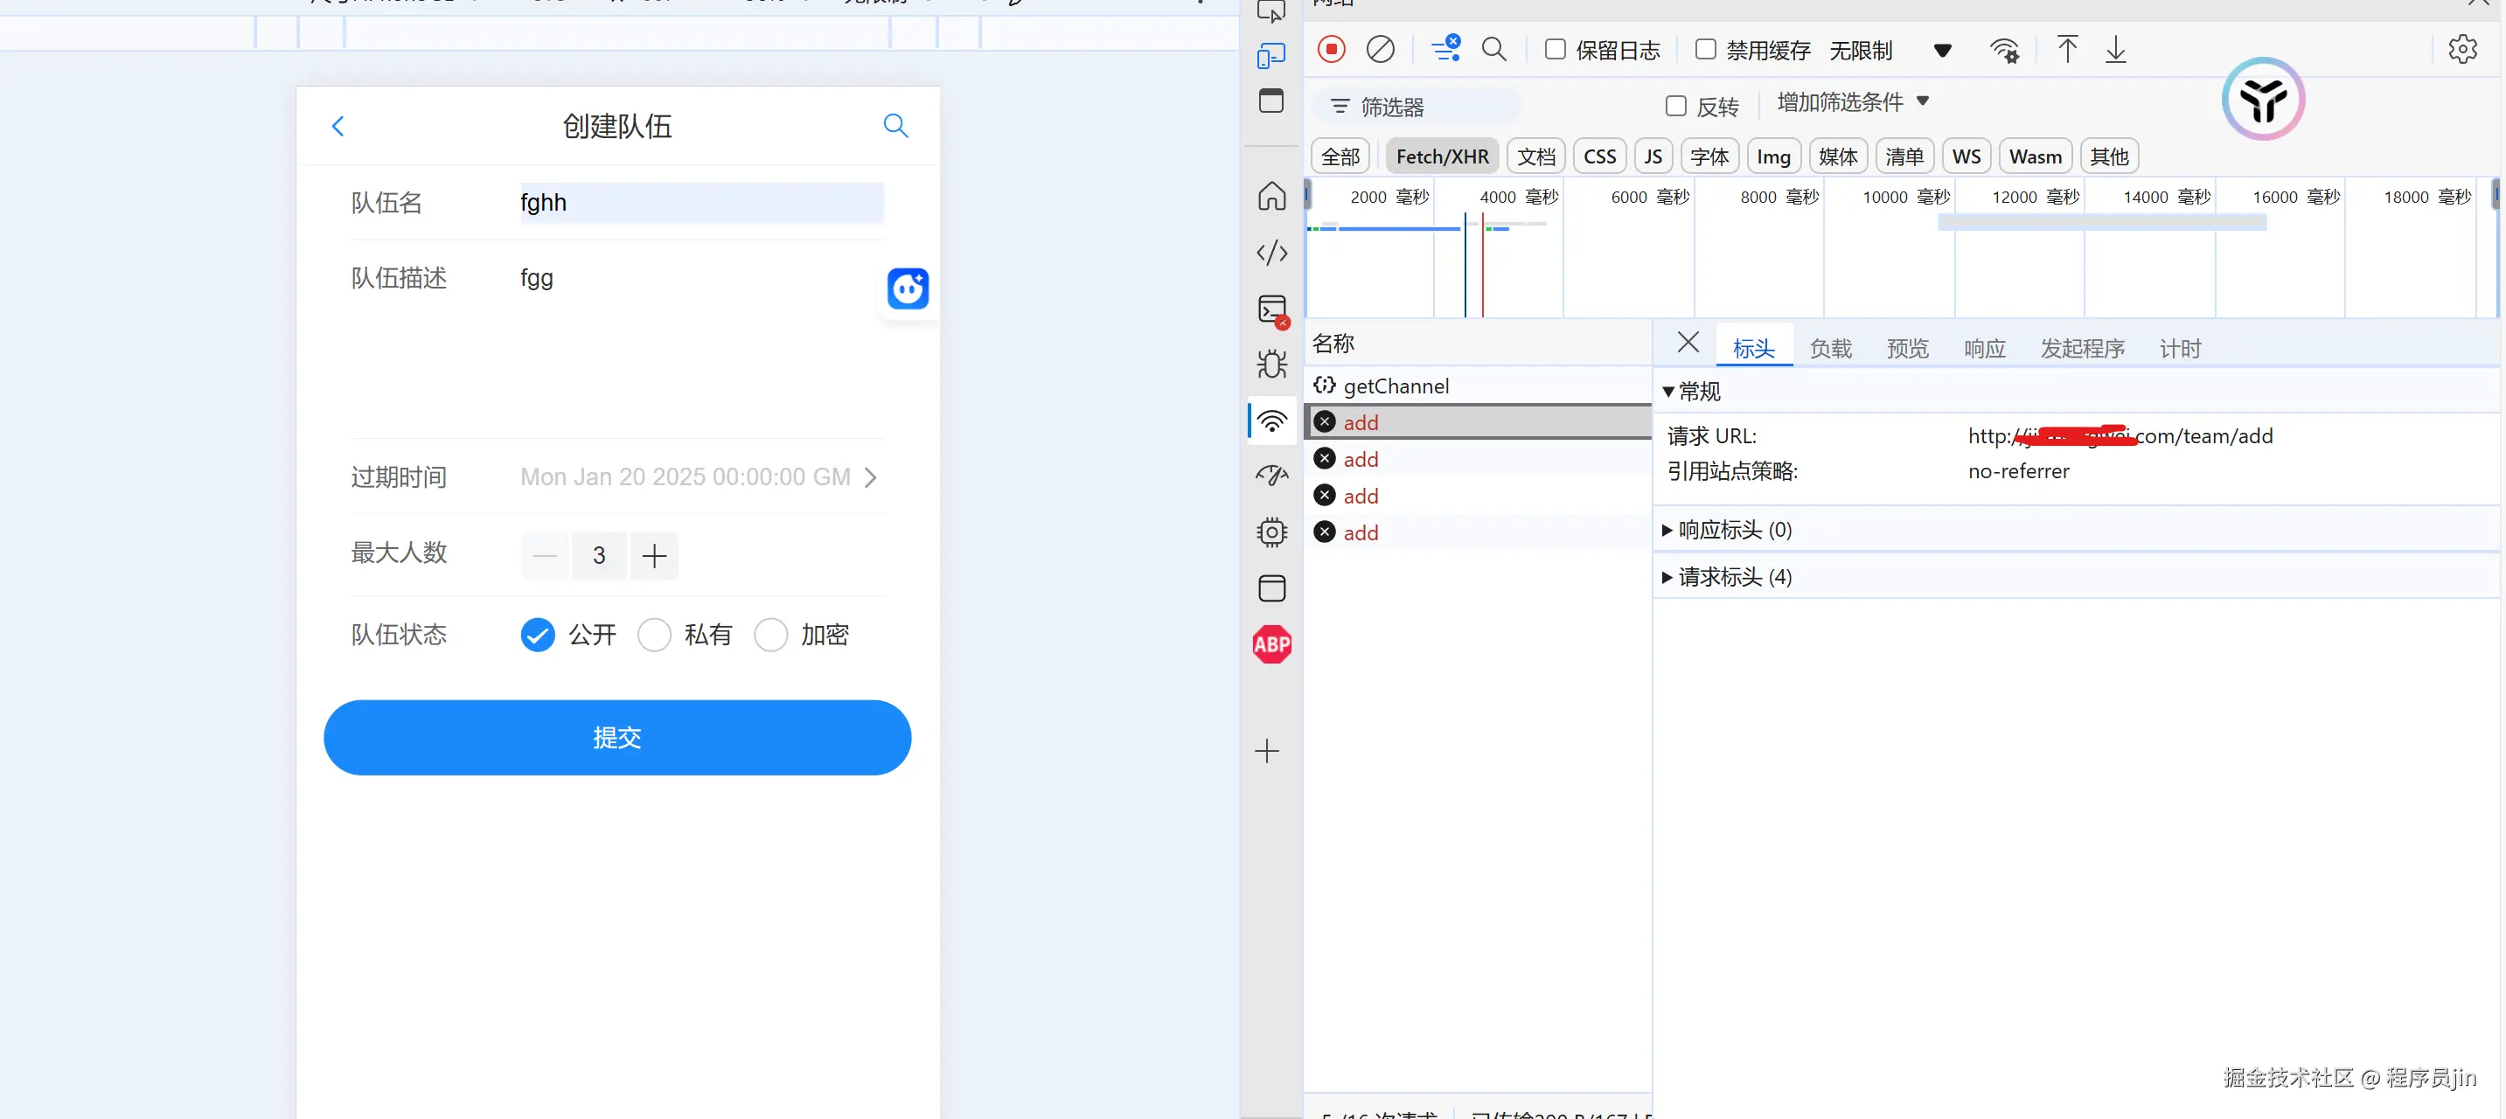
Task: Click the back arrow on 创建队伍
Action: click(338, 127)
